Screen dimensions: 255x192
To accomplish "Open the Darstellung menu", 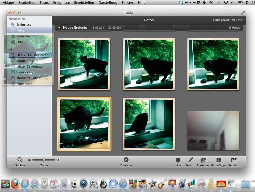I will [x=108, y=3].
